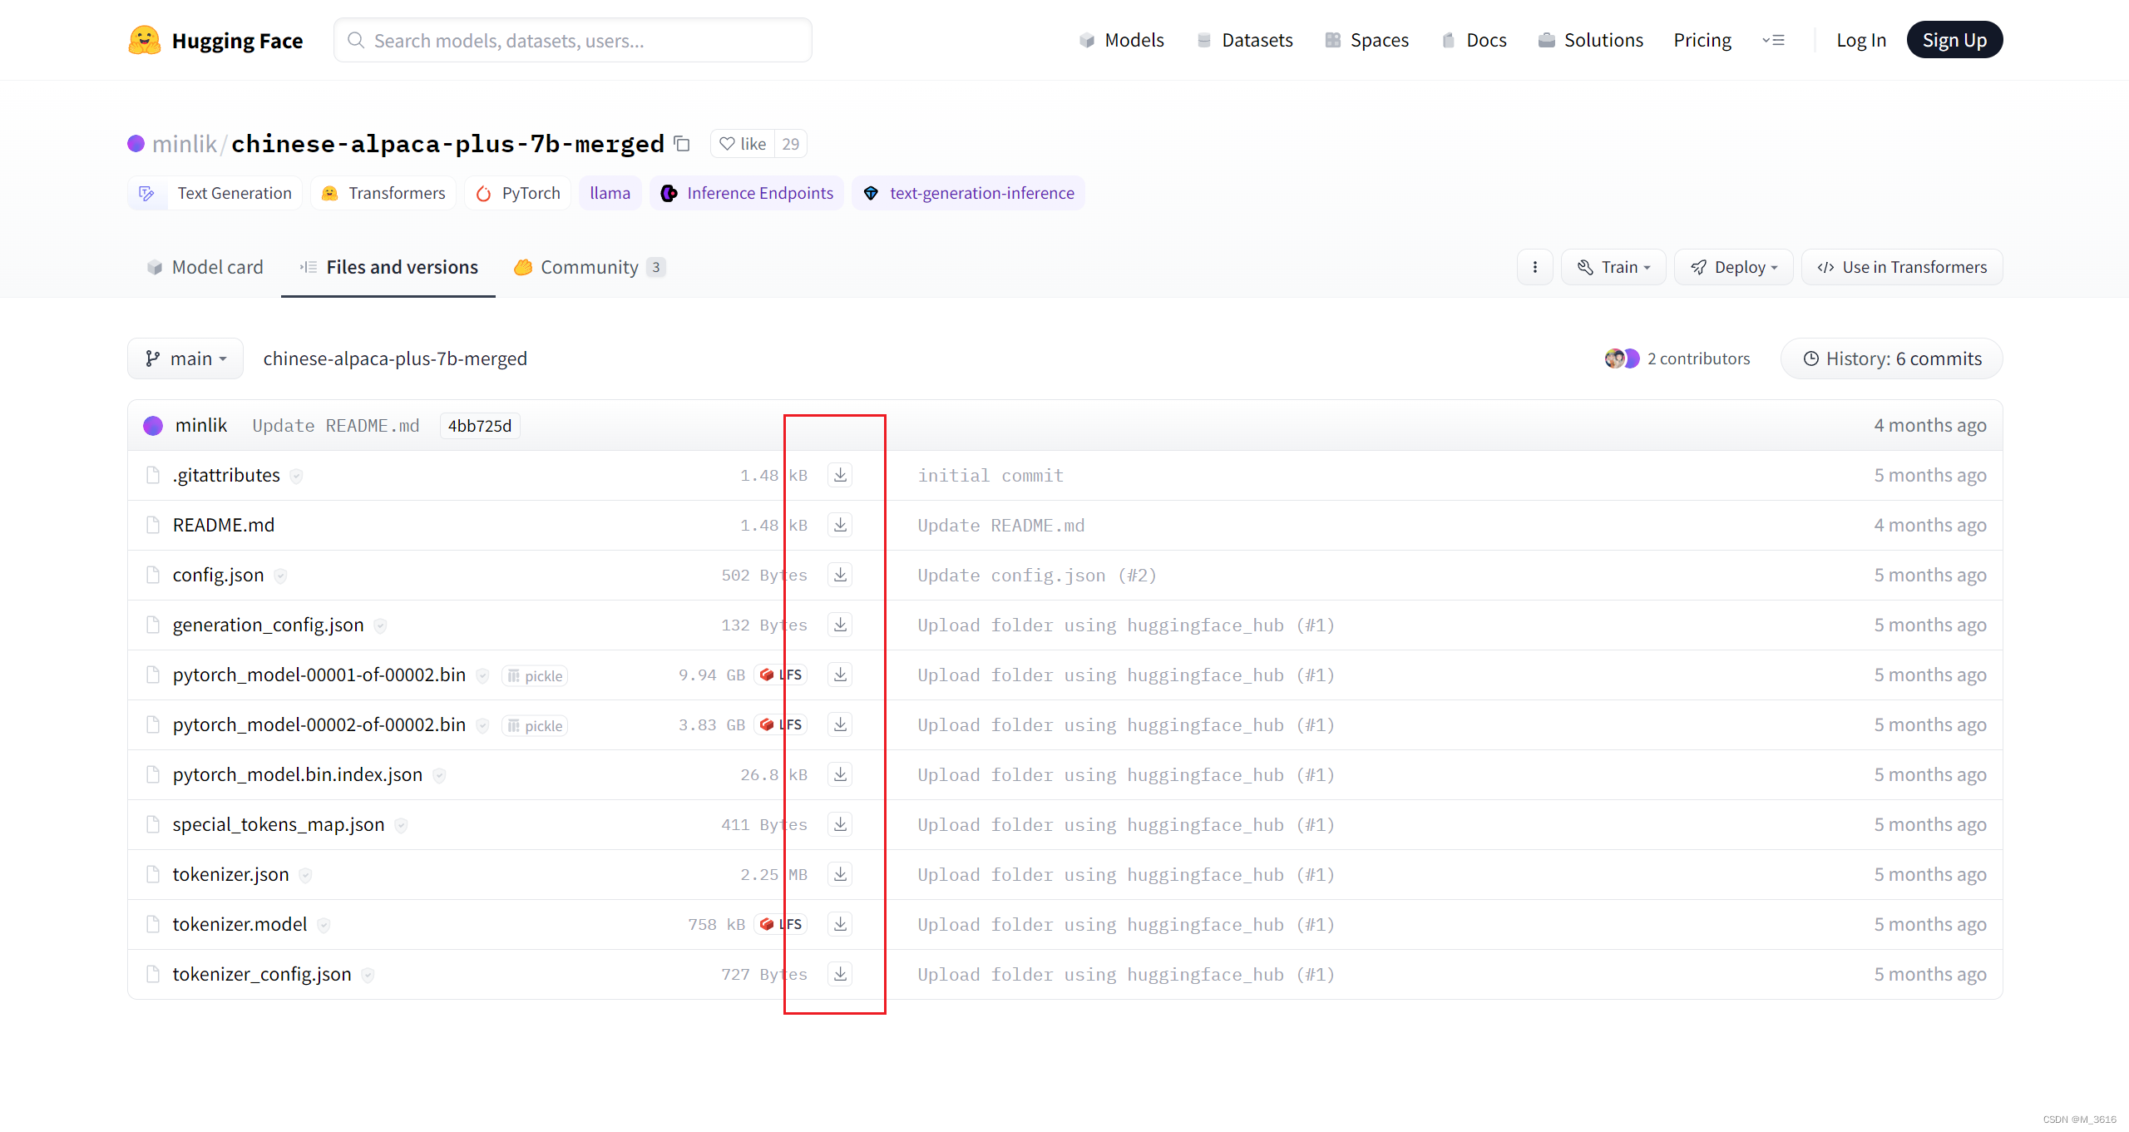Click the Use in Transformers button
This screenshot has width=2129, height=1132.
(1901, 267)
